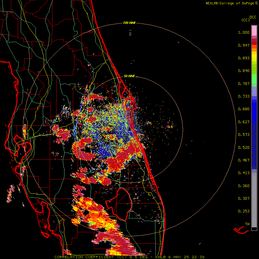Click the 0.627 scale value

click(x=244, y=122)
